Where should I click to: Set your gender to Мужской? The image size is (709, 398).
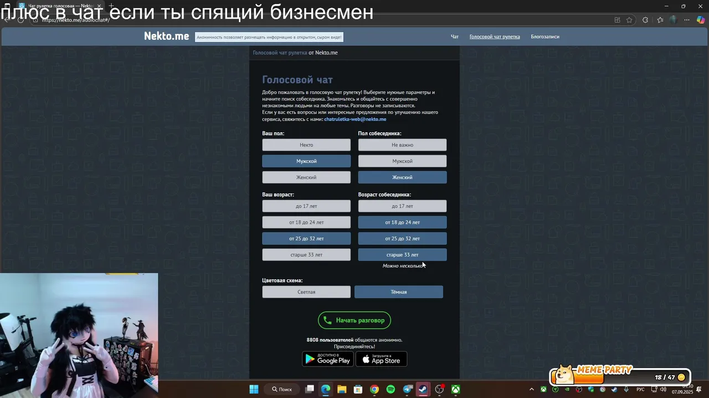coord(306,161)
